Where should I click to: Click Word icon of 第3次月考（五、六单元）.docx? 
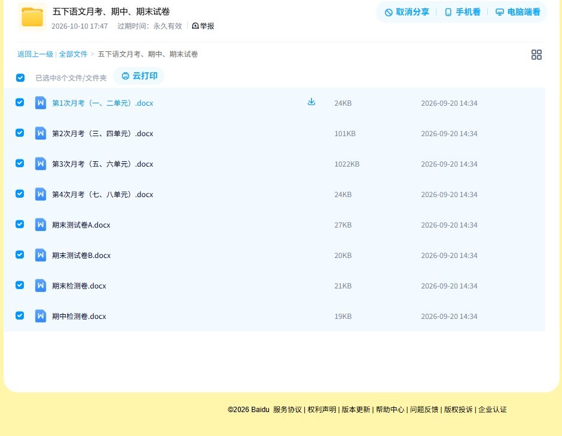tap(41, 164)
